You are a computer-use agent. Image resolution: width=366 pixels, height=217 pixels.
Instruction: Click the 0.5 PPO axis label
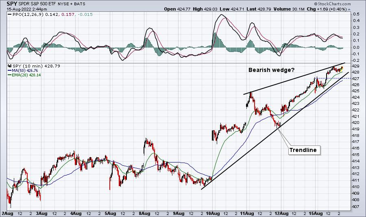356,14
